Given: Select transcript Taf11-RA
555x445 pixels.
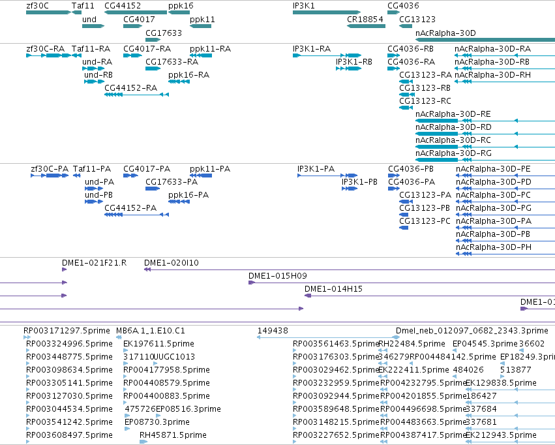Looking at the screenshot, I should 77,55.
